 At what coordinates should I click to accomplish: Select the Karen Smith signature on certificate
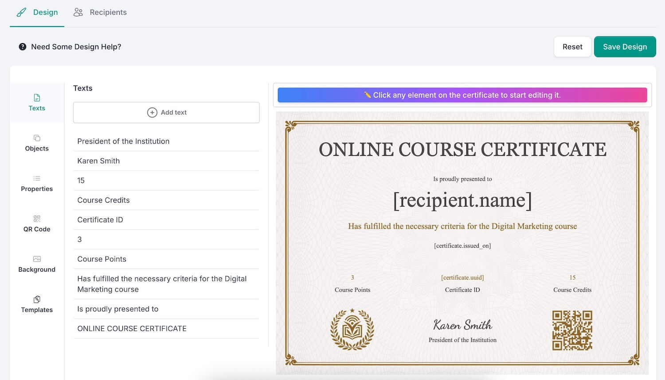coord(462,325)
